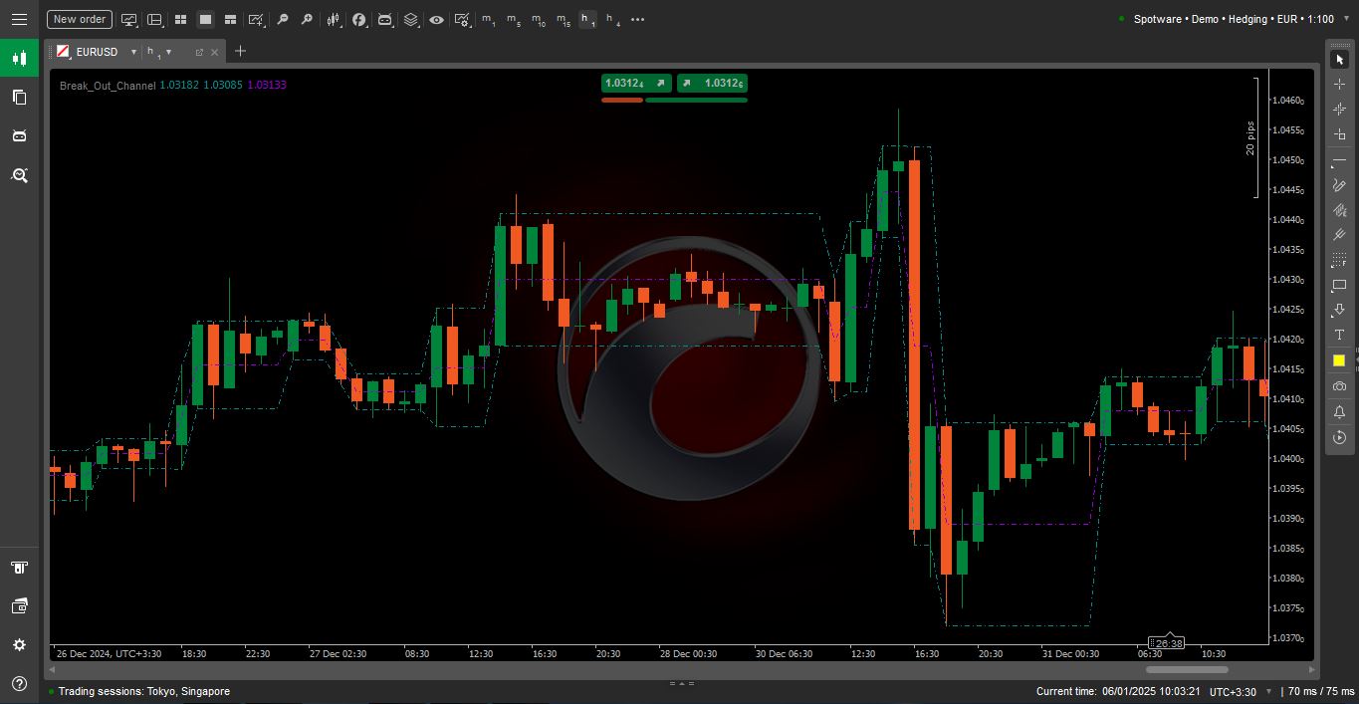Pick the yellow color swatch in right sidebar
Screen dimensions: 1359x704
[x=1339, y=359]
